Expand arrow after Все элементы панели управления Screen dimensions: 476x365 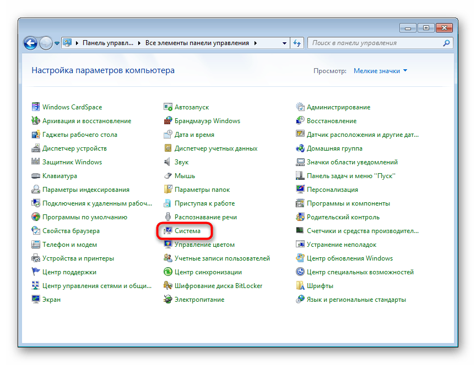(256, 43)
